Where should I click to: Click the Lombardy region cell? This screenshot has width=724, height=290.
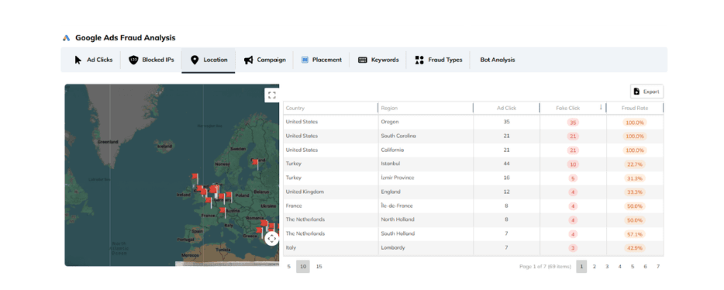[x=426, y=247]
